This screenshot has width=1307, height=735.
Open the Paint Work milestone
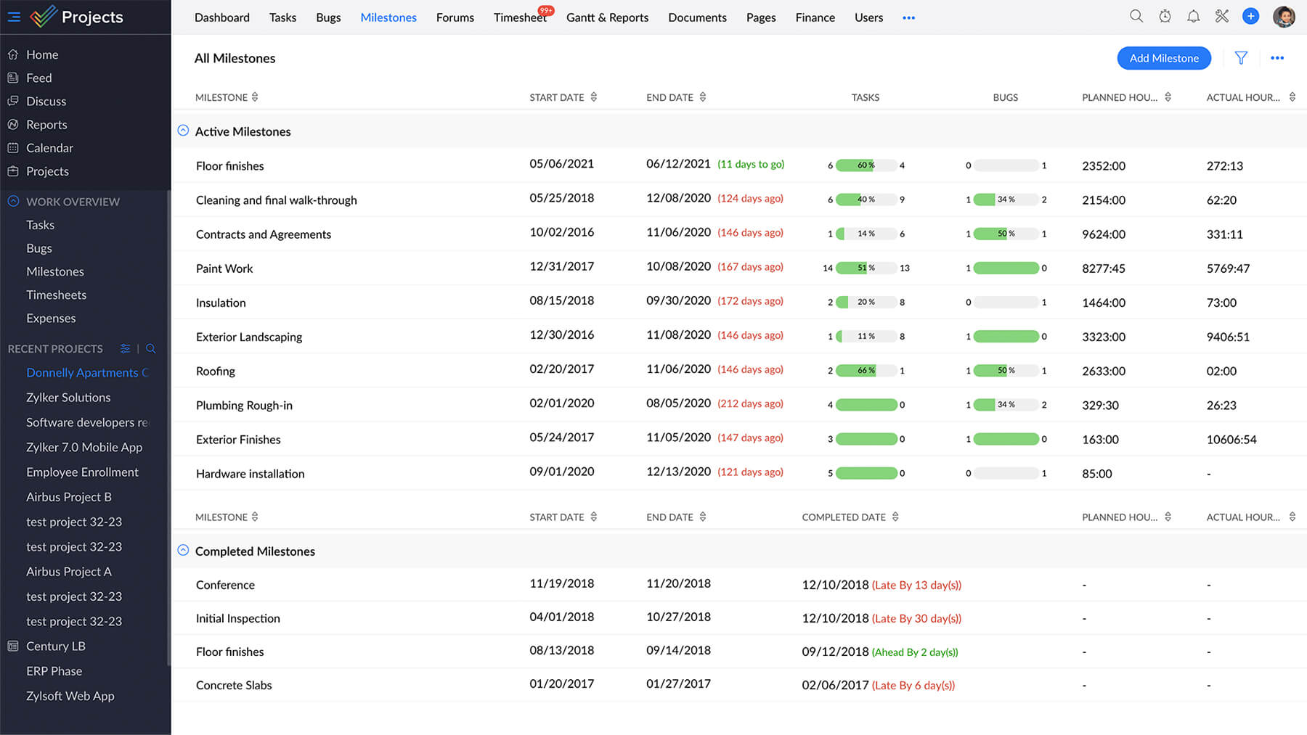(x=224, y=268)
